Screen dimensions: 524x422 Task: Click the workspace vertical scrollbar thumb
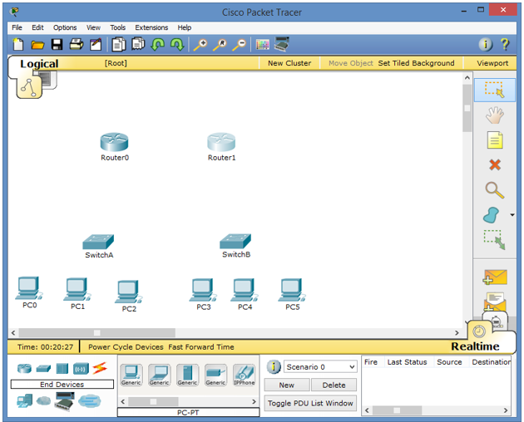pyautogui.click(x=467, y=108)
